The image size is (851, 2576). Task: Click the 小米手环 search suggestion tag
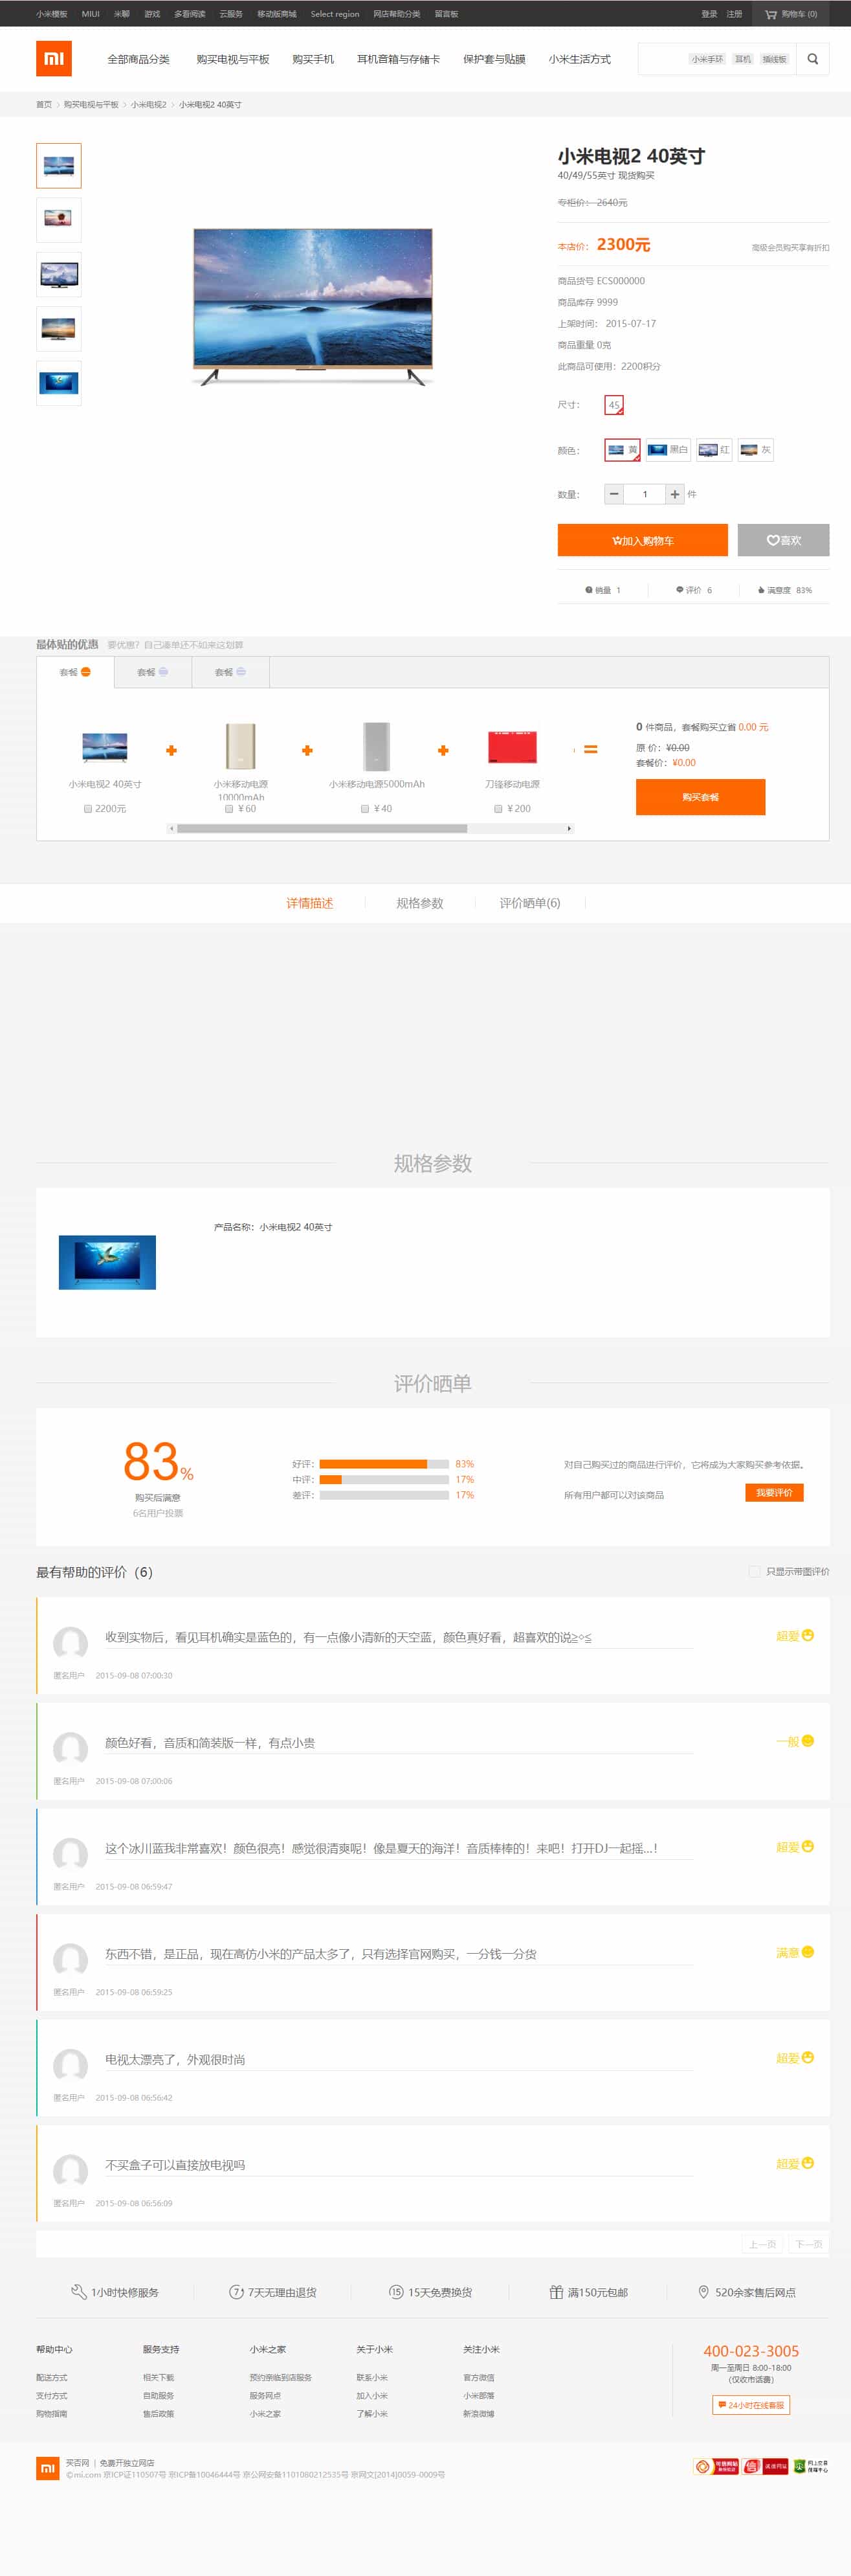(x=707, y=59)
